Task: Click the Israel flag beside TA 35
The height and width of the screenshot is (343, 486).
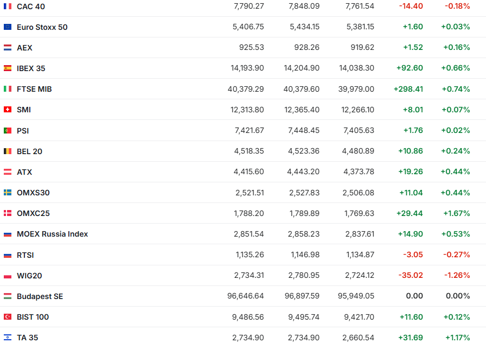Action: 8,338
